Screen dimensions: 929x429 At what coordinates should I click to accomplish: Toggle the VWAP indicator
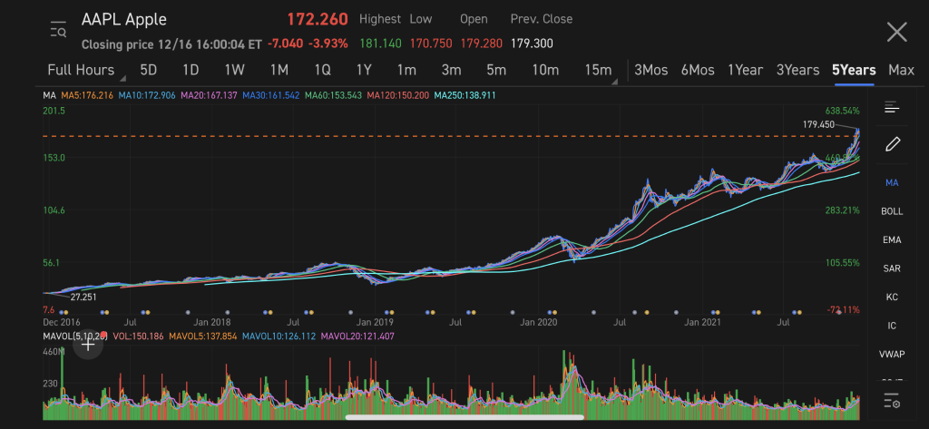(x=892, y=355)
